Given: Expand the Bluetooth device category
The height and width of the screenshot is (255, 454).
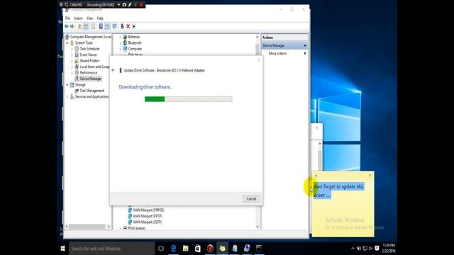Looking at the screenshot, I should pos(120,42).
